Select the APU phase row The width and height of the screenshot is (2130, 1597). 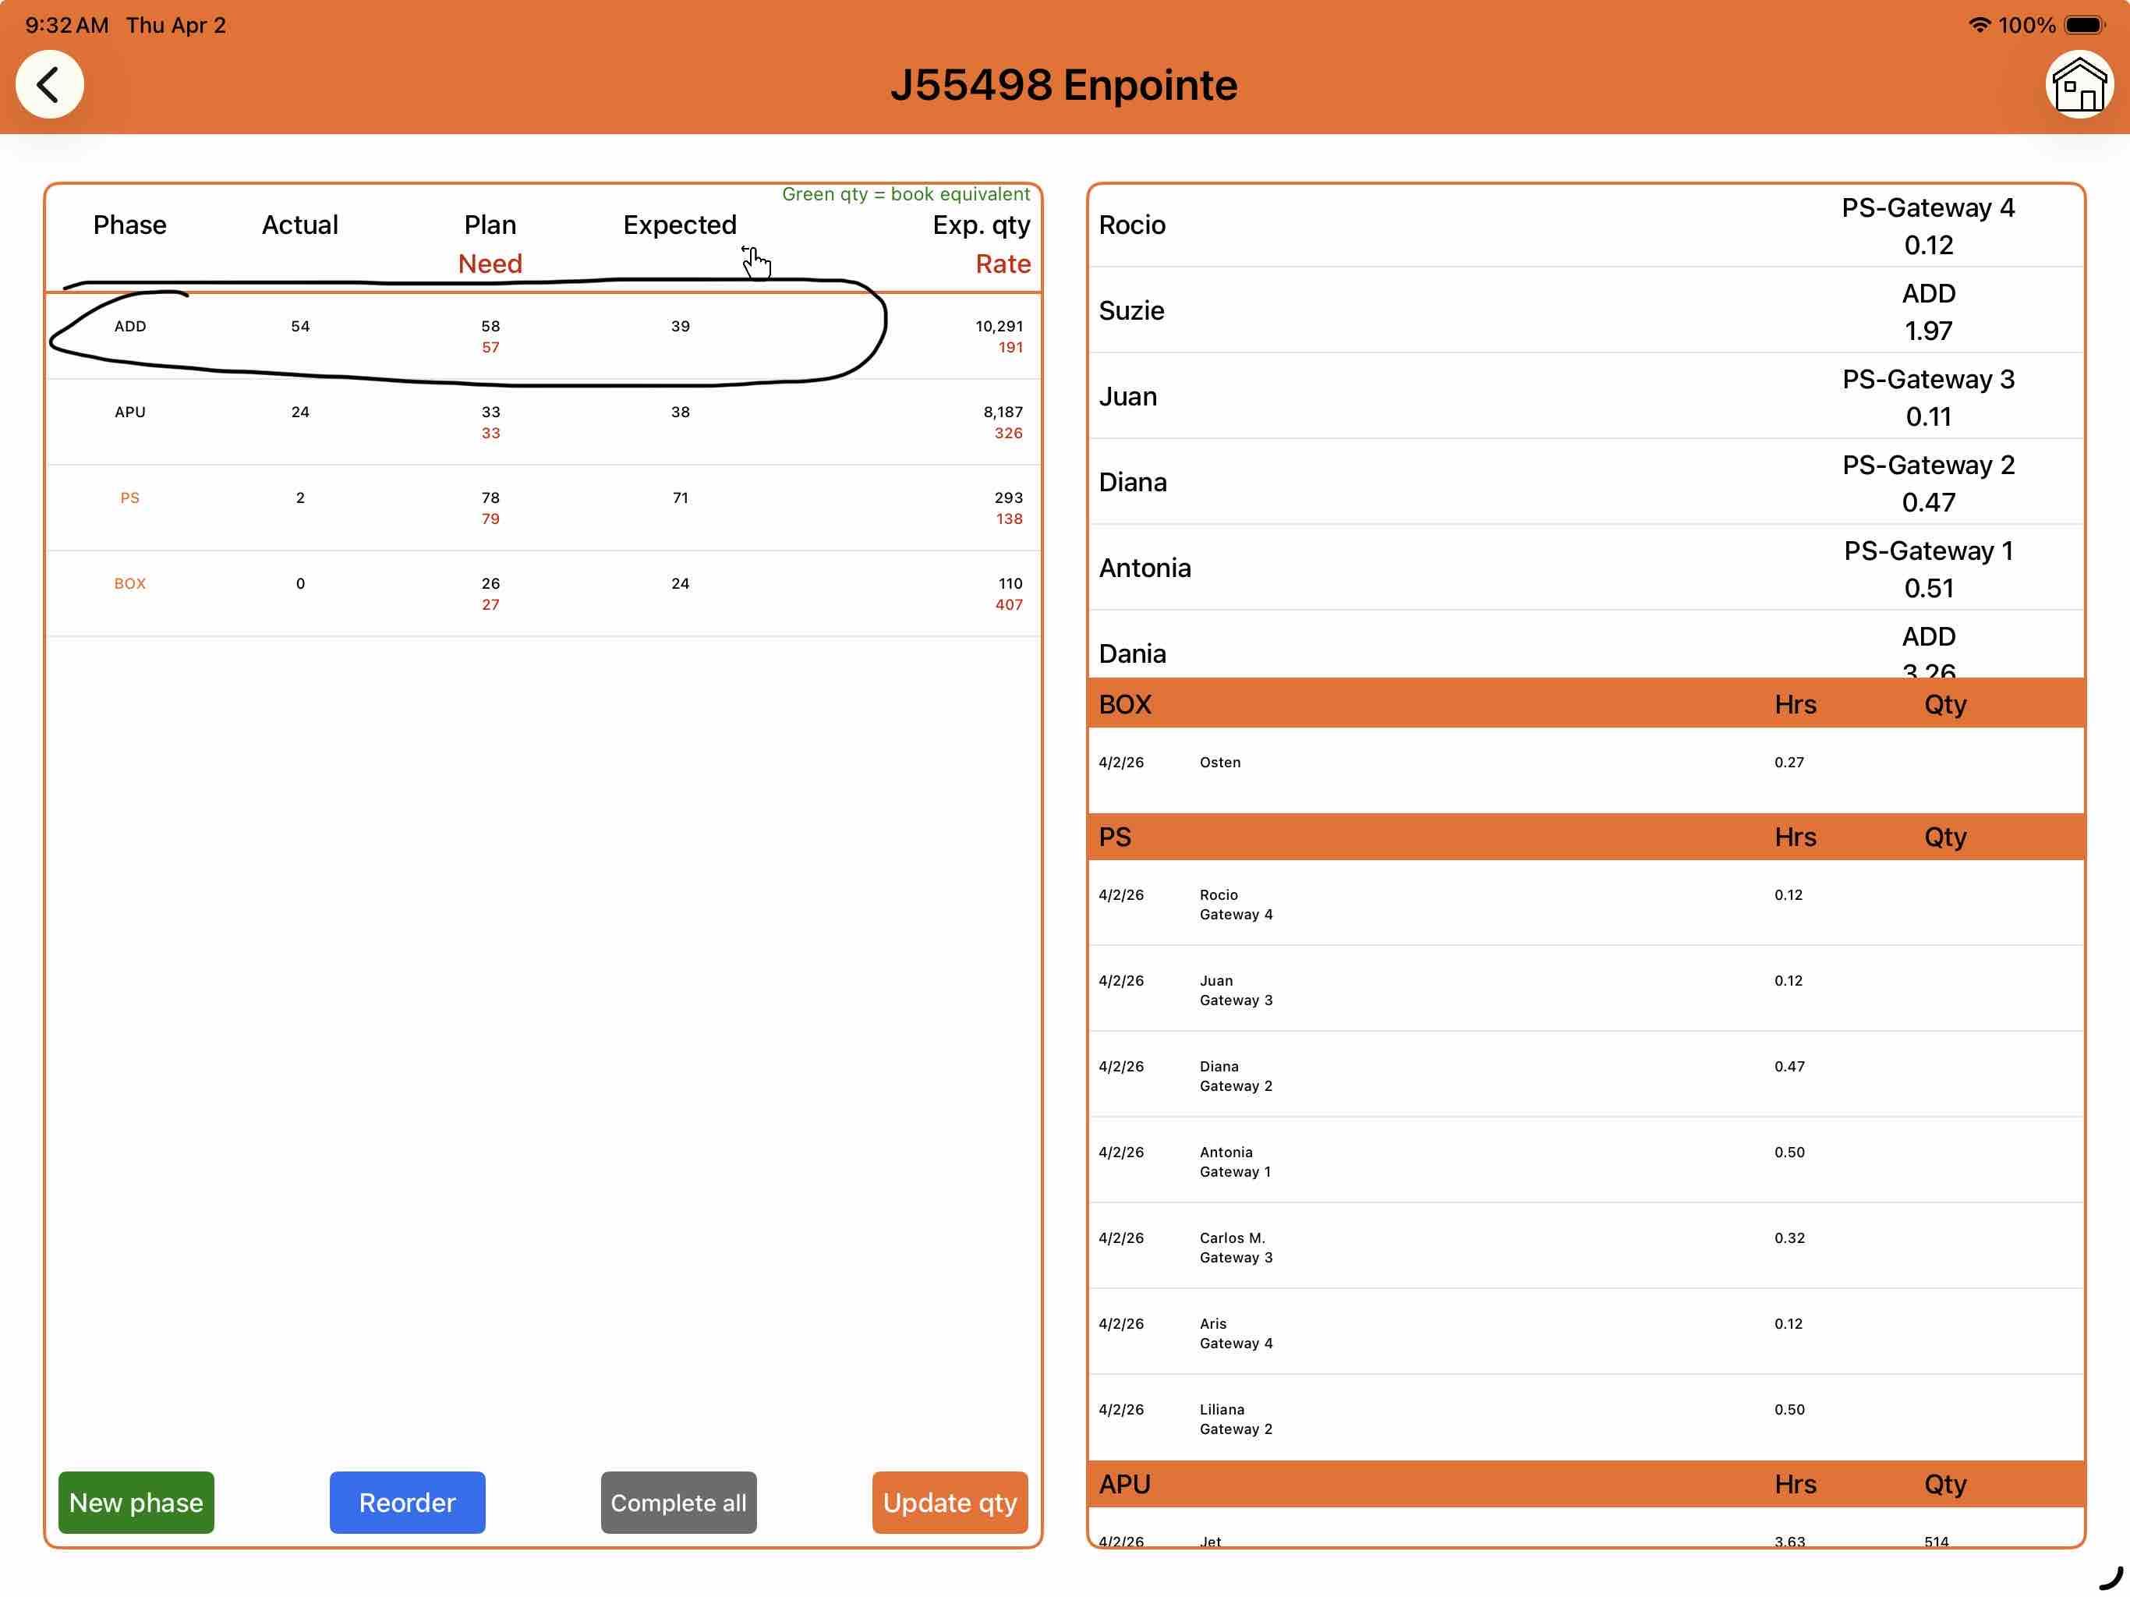tap(130, 413)
